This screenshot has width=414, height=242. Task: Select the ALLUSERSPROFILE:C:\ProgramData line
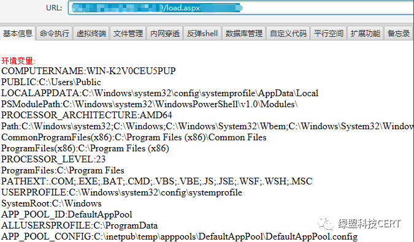tap(80, 225)
